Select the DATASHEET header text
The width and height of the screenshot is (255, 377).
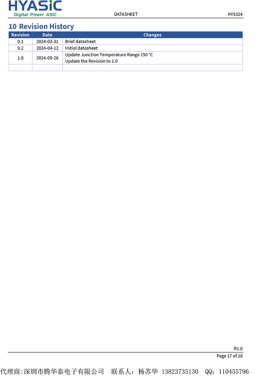(126, 14)
